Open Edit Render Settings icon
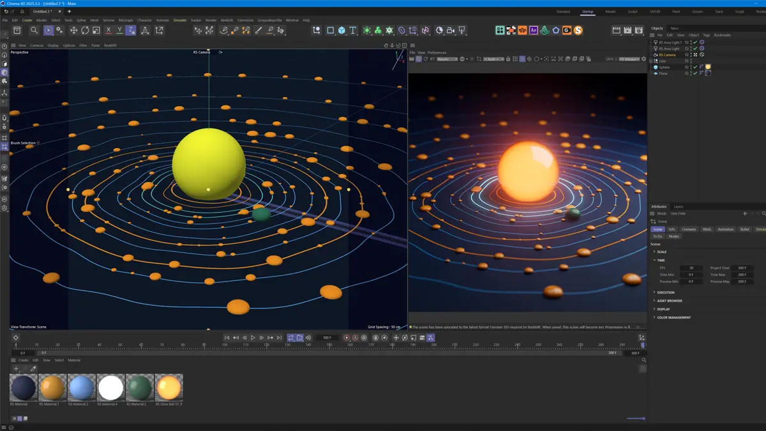The image size is (766, 431). click(640, 30)
